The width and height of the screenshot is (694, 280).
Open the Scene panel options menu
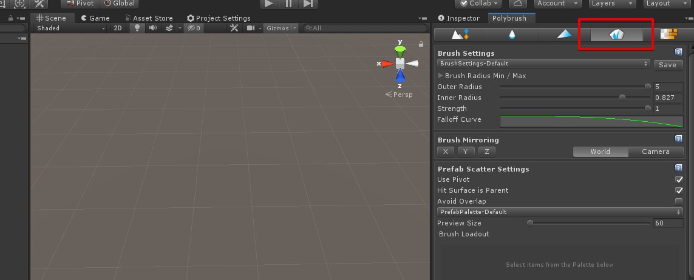[x=422, y=18]
